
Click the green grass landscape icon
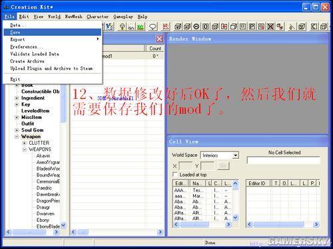pos(141,27)
